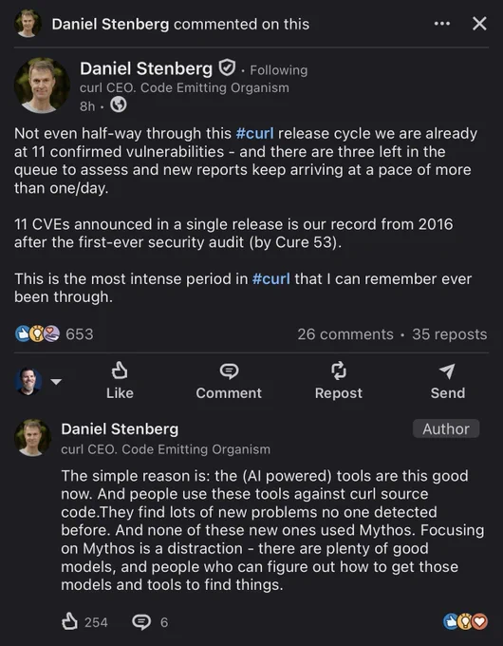Viewport: 503px width, 646px height.
Task: Open the three-dot more options menu
Action: point(442,24)
